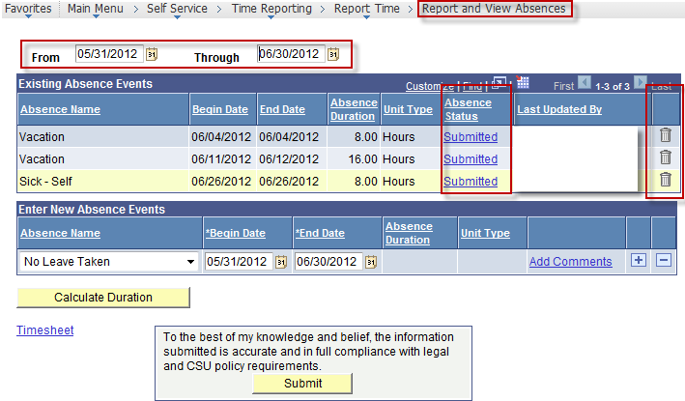Viewport: 685px width, 401px height.
Task: Add a new absence row with plus icon
Action: coord(639,260)
